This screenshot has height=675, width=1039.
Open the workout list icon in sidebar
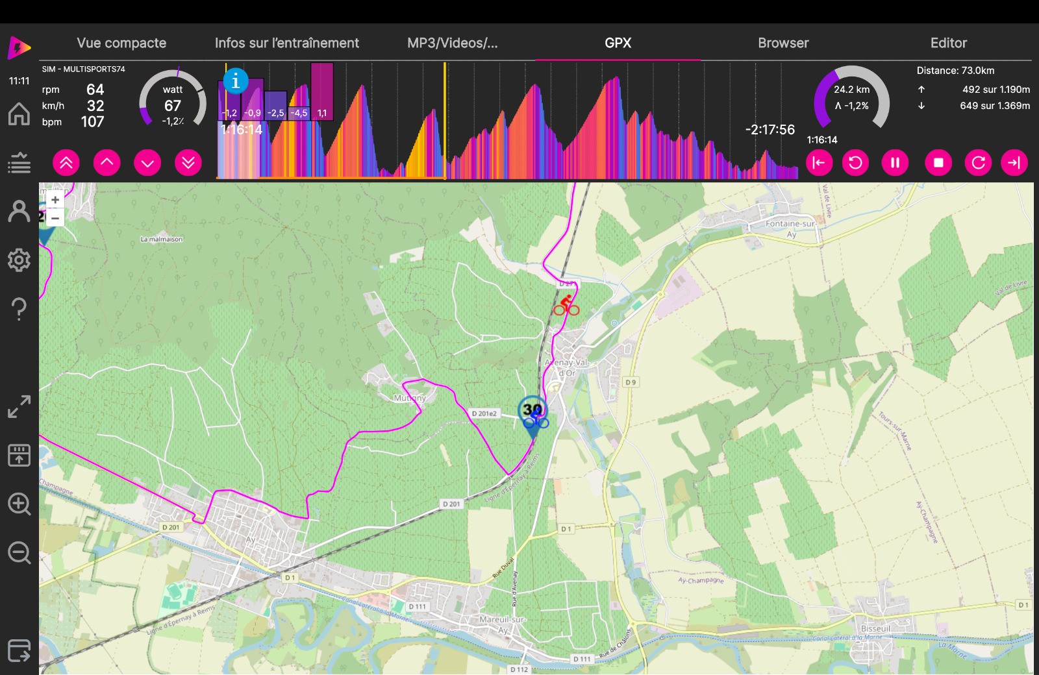click(x=19, y=163)
